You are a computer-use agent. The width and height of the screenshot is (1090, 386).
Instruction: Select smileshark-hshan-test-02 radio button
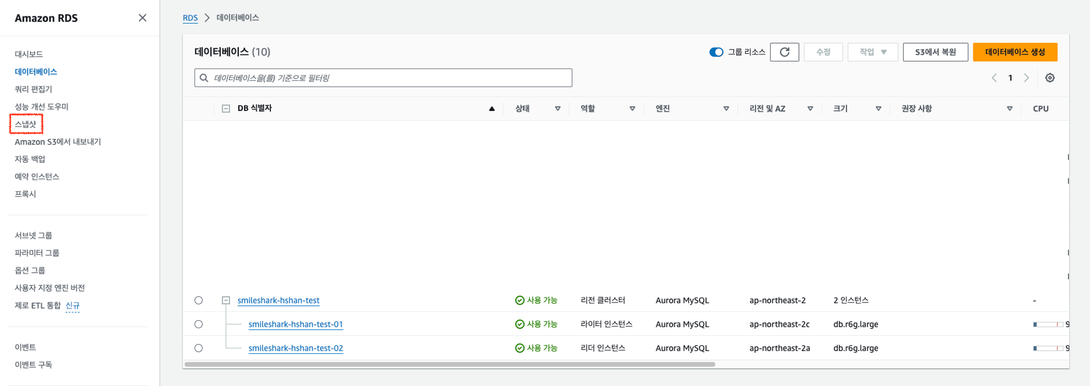tap(198, 348)
